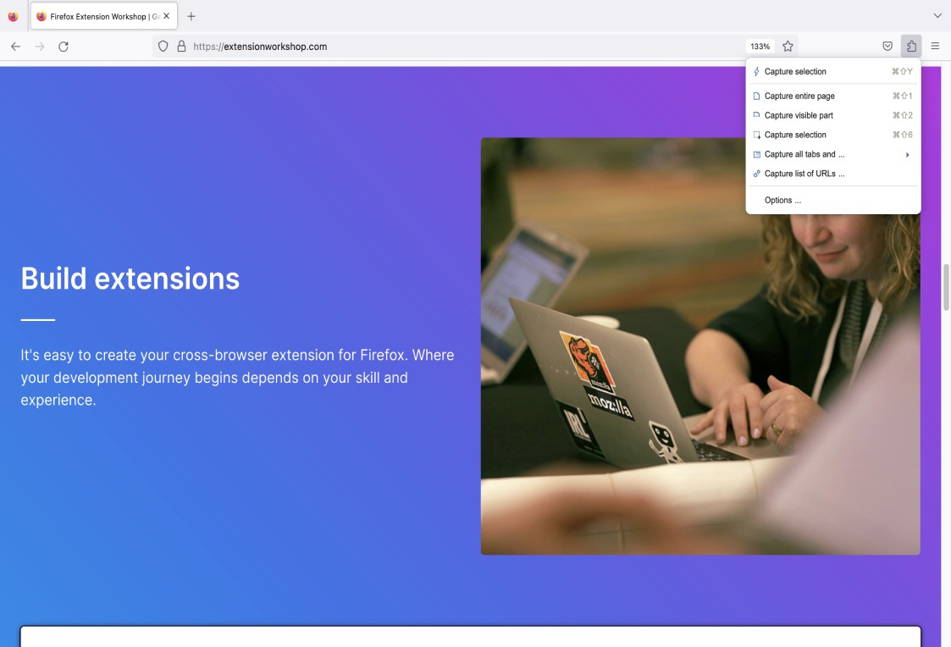Viewport: 951px width, 647px height.
Task: Choose top Capture selection with lightning icon
Action: [x=832, y=71]
